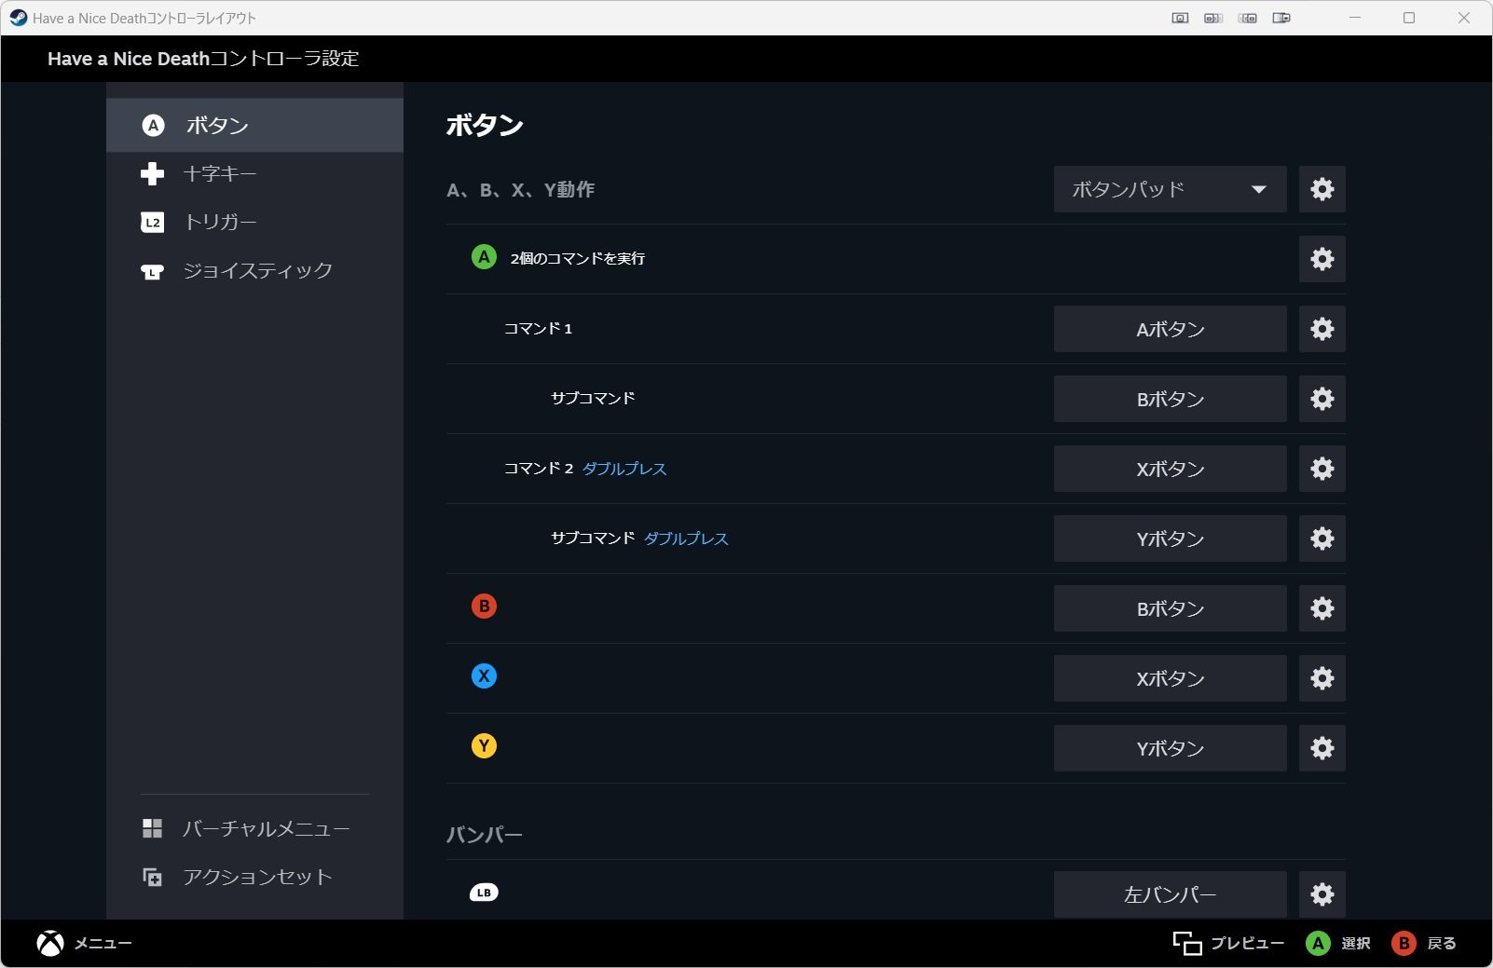Screen dimensions: 1493x968
Task: Open gear settings in blue X button row
Action: (1322, 678)
